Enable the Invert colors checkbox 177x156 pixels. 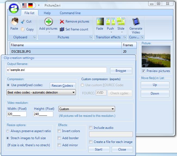click(x=59, y=131)
